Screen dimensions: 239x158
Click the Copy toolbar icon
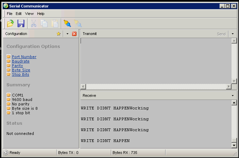pyautogui.click(x=44, y=23)
